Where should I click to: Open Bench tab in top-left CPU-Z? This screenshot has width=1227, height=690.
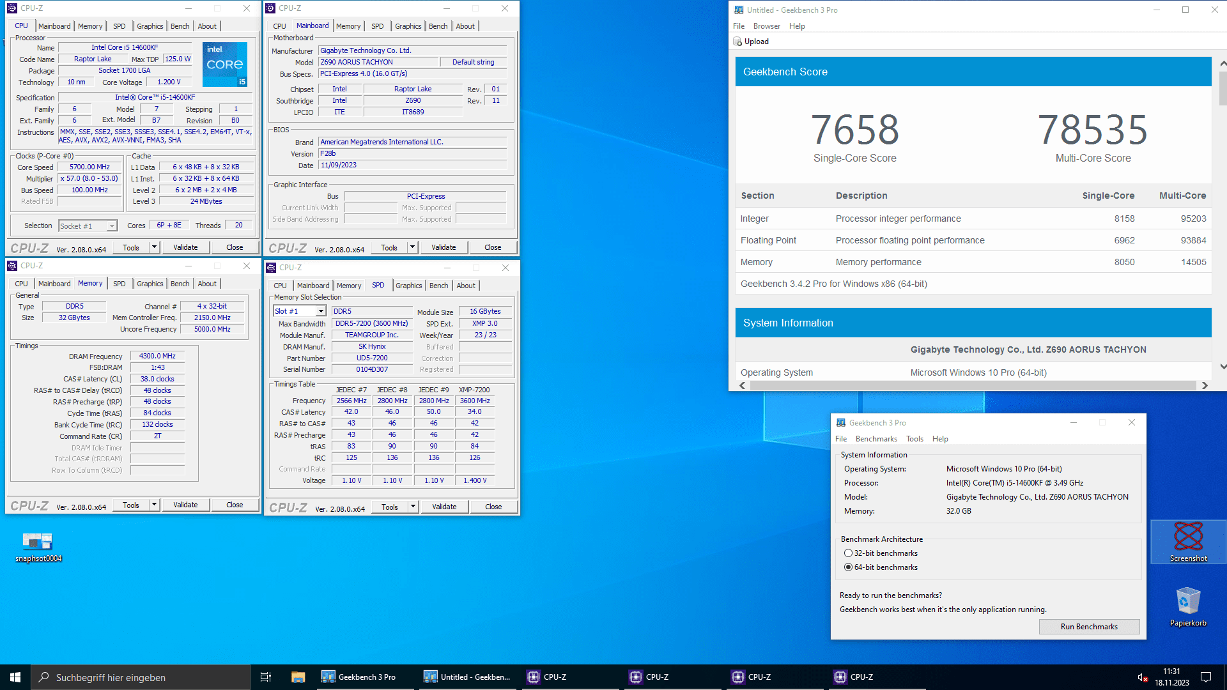[180, 26]
